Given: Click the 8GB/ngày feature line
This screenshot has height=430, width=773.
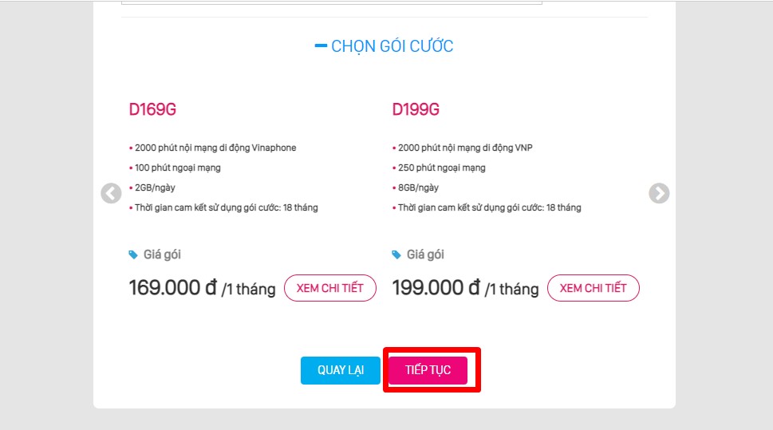Looking at the screenshot, I should click(418, 187).
